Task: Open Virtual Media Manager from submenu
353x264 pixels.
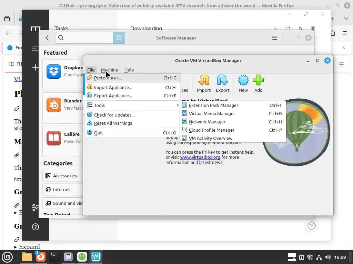Action: (x=233, y=113)
